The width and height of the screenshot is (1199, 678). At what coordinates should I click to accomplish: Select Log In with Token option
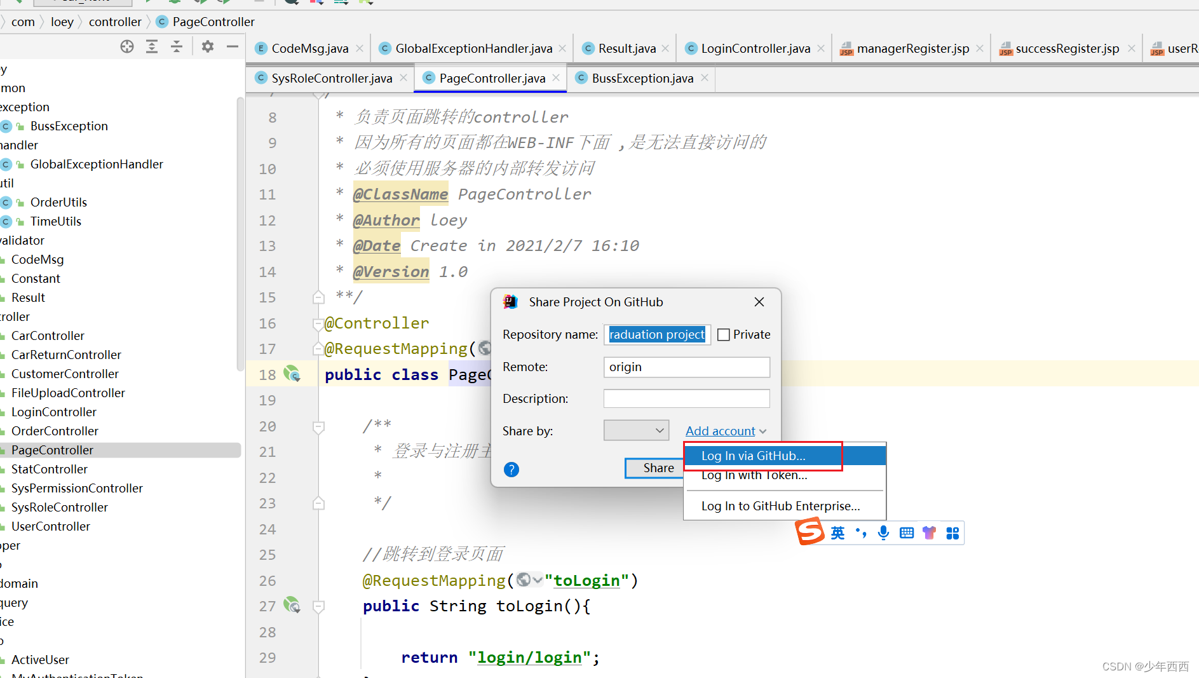[785, 475]
